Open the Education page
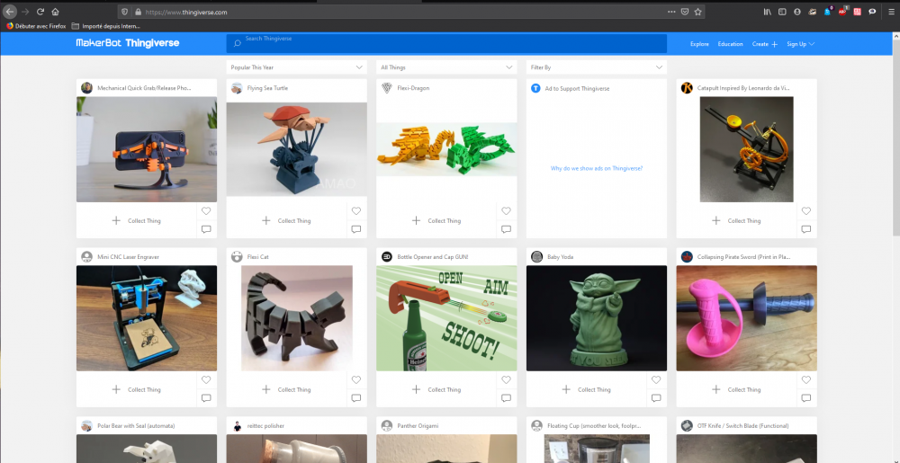The width and height of the screenshot is (900, 463). (x=730, y=44)
